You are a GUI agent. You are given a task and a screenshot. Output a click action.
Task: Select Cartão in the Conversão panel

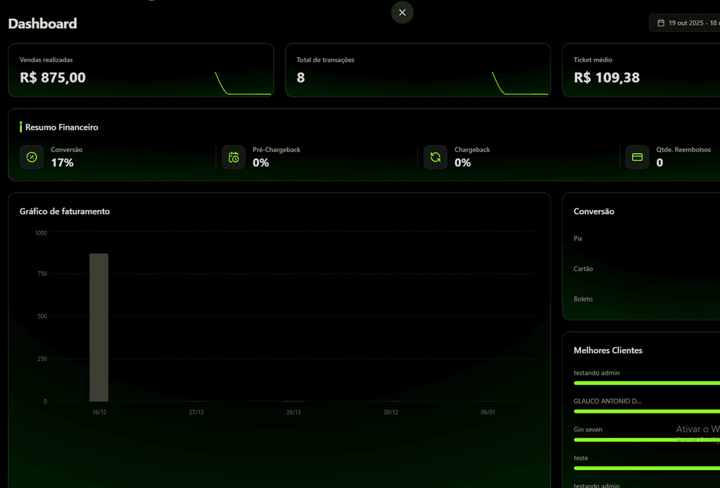pos(583,269)
